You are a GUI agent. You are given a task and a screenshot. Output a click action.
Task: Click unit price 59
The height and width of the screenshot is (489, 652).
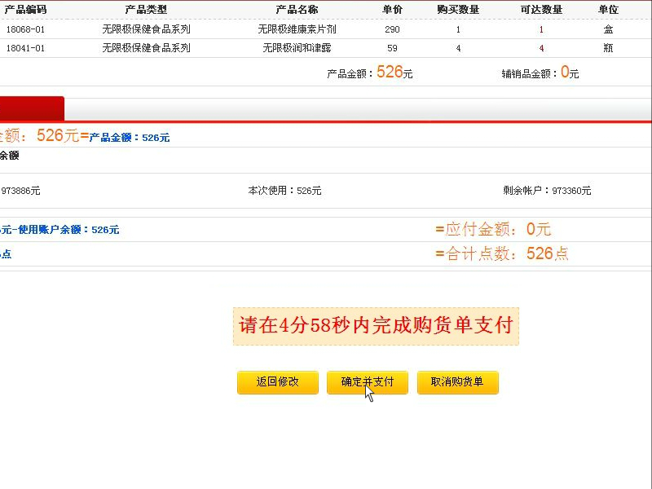tap(392, 48)
